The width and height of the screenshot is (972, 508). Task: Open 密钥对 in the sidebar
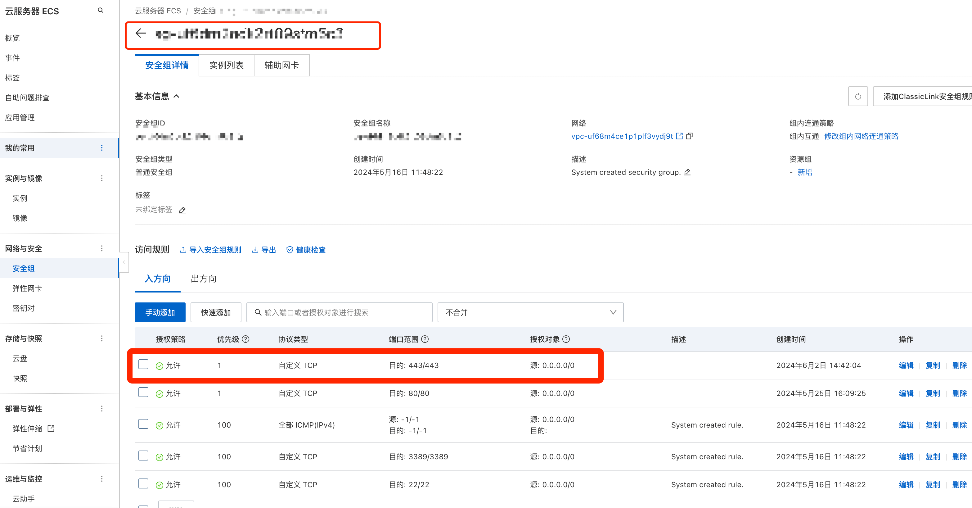[23, 308]
